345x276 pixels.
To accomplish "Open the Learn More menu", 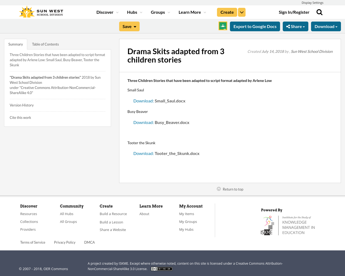I will 190,12.
